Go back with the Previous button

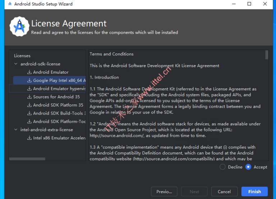pyautogui.click(x=164, y=191)
